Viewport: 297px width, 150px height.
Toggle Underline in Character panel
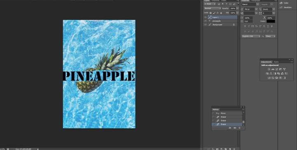tap(268, 26)
